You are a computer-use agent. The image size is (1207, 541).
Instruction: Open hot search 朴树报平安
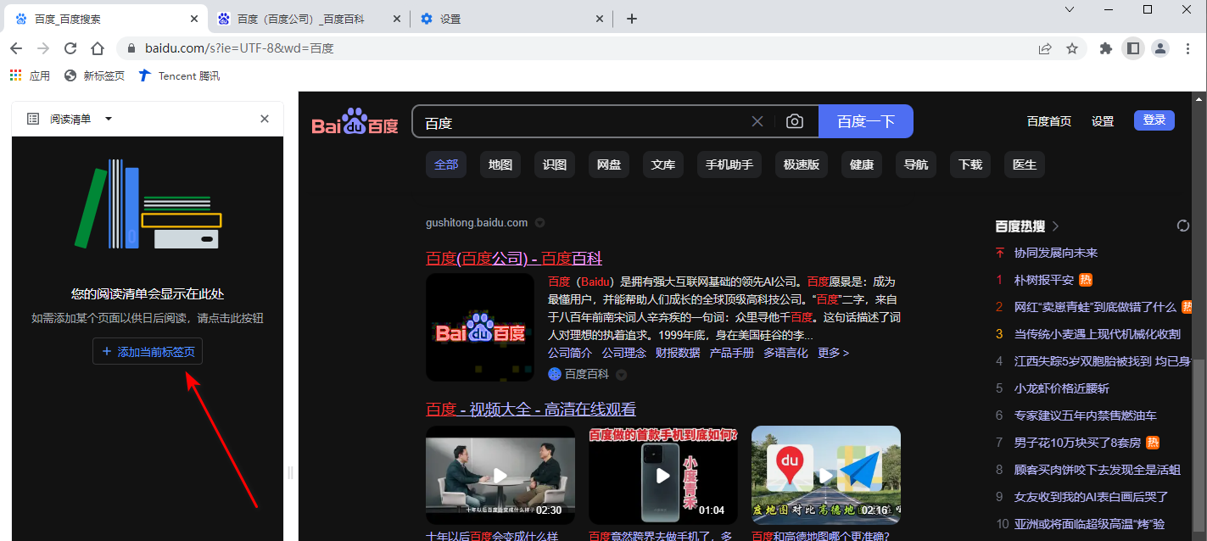click(1044, 280)
